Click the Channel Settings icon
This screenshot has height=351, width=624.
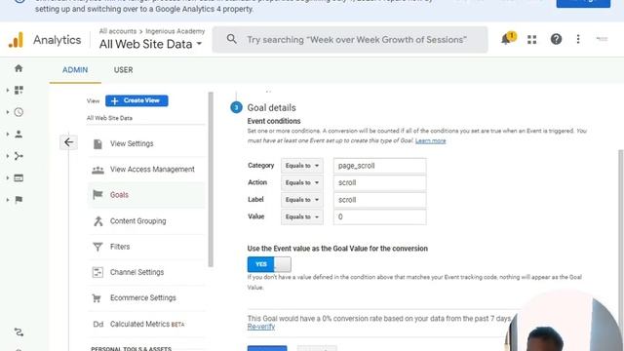(x=97, y=272)
